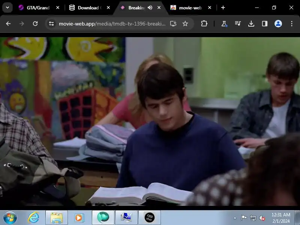The height and width of the screenshot is (225, 300).
Task: Restore down the browser window
Action: 274,7
